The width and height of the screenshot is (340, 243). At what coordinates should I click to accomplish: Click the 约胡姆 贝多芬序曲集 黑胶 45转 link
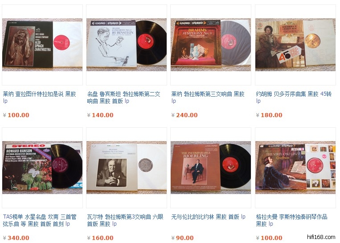(294, 97)
